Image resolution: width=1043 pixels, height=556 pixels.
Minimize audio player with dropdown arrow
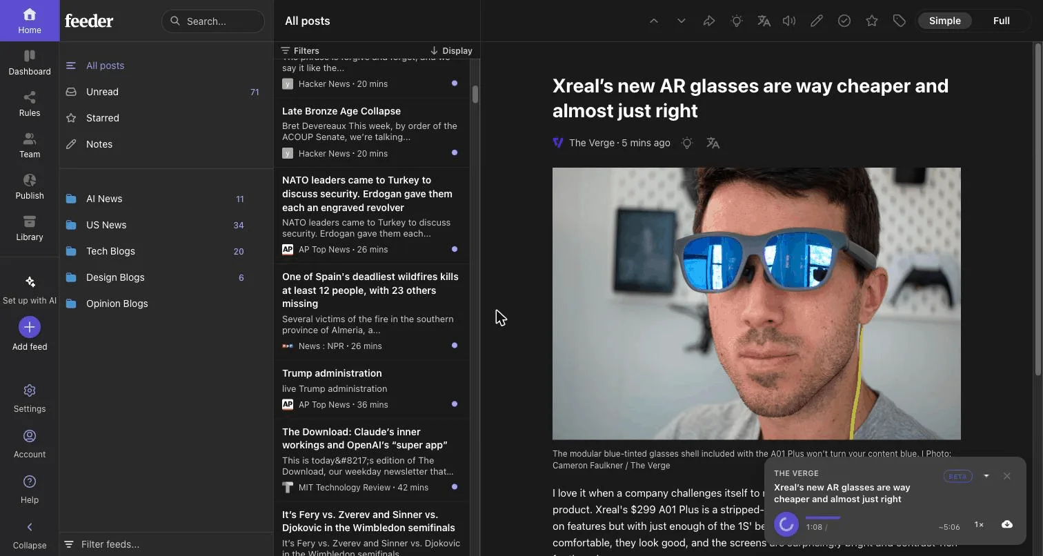(x=986, y=476)
